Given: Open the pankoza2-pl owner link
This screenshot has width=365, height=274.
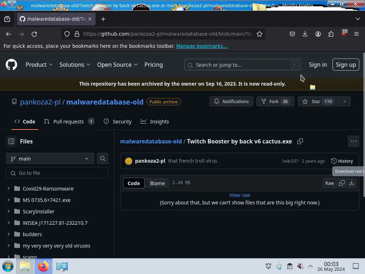Looking at the screenshot, I should (40, 102).
